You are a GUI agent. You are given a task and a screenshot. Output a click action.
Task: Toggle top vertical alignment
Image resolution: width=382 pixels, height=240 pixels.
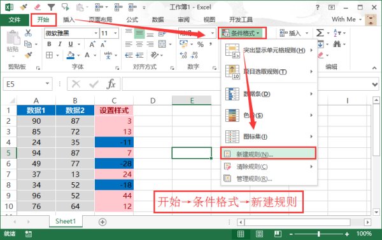[129, 32]
